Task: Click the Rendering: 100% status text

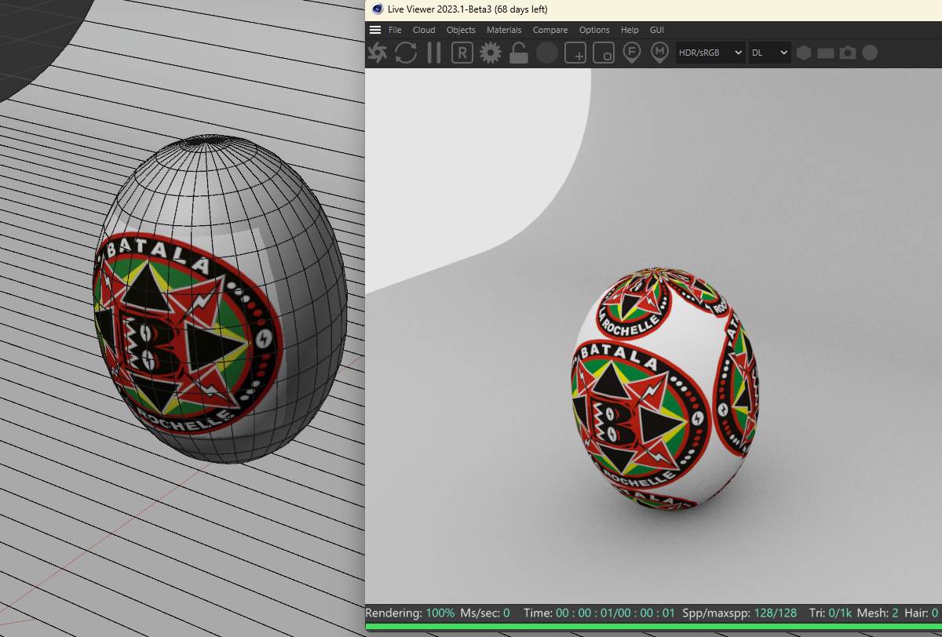Action: point(410,613)
